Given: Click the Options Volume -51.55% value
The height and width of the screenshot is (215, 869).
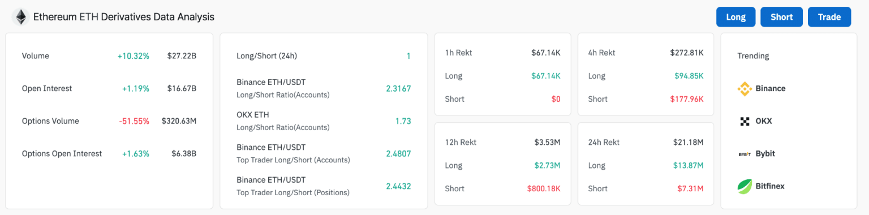Looking at the screenshot, I should click(134, 121).
